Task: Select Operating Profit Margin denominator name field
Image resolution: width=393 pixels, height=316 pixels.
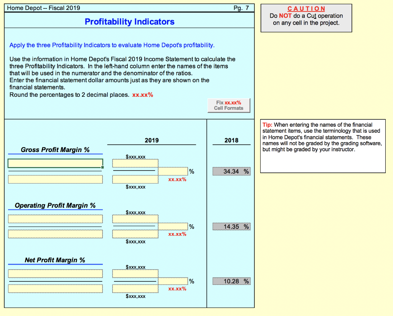Action: point(55,234)
